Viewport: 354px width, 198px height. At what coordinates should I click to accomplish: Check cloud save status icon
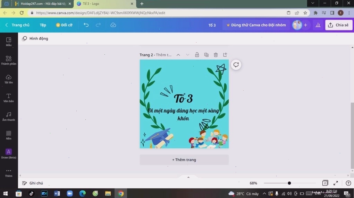[x=113, y=25]
